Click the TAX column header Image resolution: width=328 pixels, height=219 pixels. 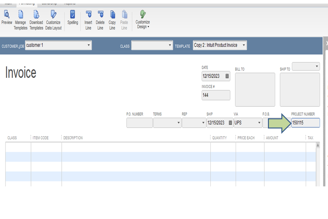tap(310, 138)
